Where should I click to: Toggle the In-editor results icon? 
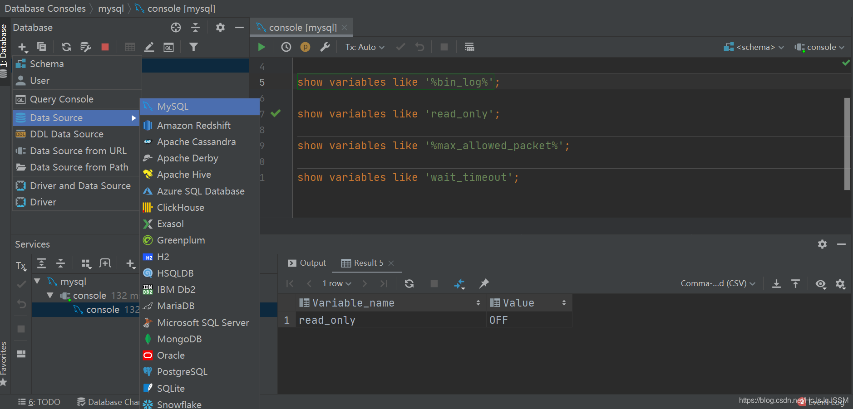coord(469,47)
